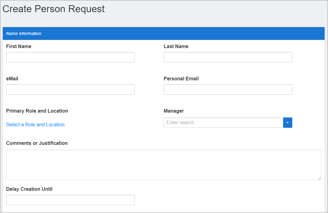The image size is (328, 213).
Task: Click the eMail field label
Action: 12,79
